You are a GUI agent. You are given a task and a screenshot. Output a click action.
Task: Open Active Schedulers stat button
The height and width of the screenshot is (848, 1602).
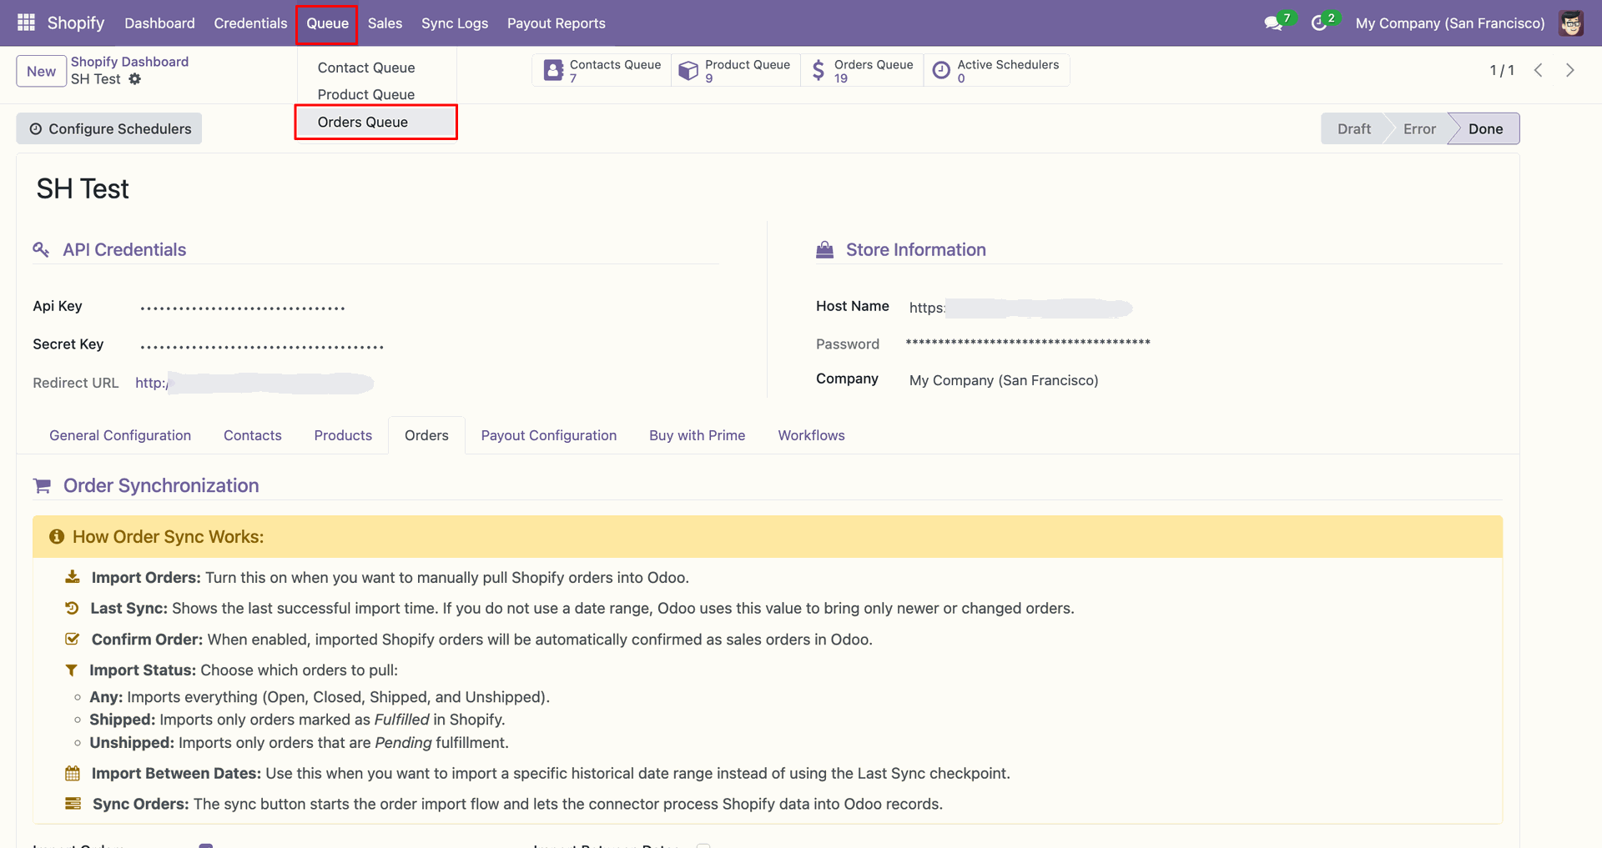(x=996, y=70)
